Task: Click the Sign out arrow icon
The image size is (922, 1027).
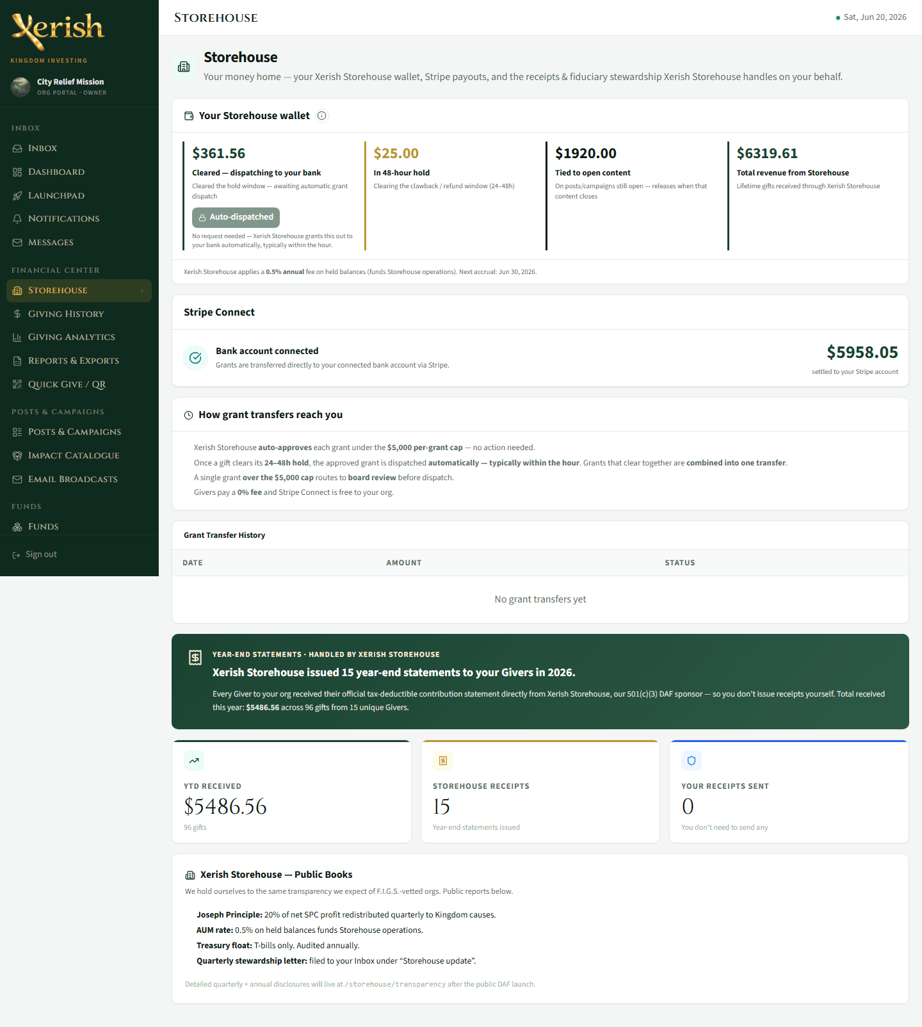Action: tap(16, 555)
